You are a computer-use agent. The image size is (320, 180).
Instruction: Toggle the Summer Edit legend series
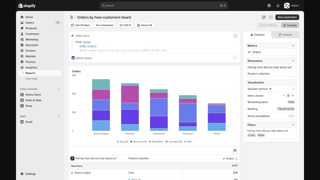point(174,141)
